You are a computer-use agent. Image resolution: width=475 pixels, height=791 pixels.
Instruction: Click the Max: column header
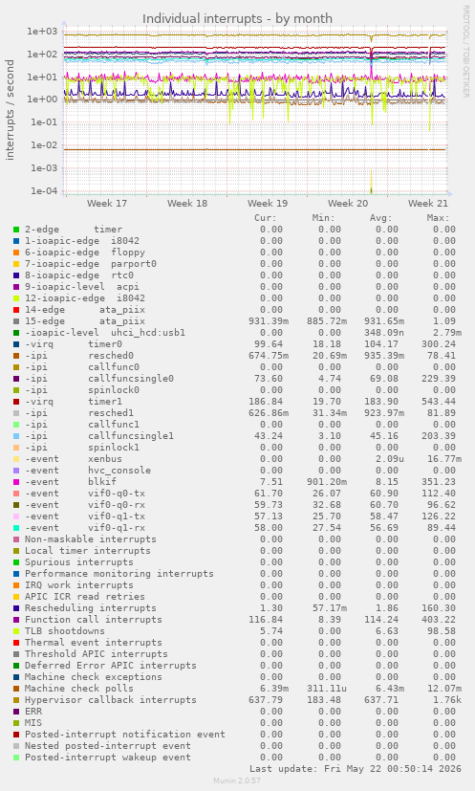[x=438, y=218]
